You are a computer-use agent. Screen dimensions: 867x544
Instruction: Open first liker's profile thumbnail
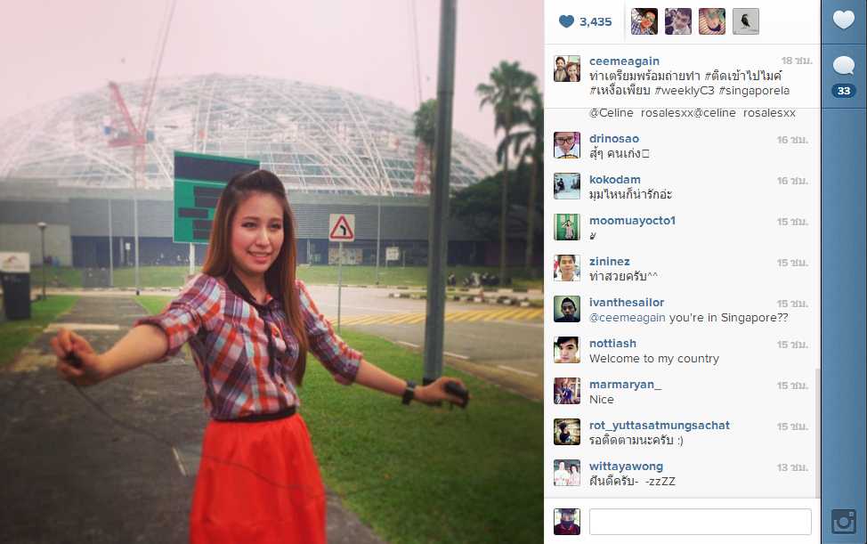[644, 21]
